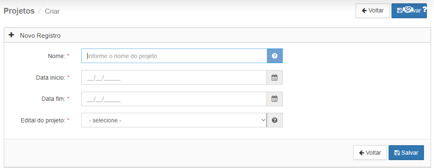Click the bottom Salvar button

point(406,153)
